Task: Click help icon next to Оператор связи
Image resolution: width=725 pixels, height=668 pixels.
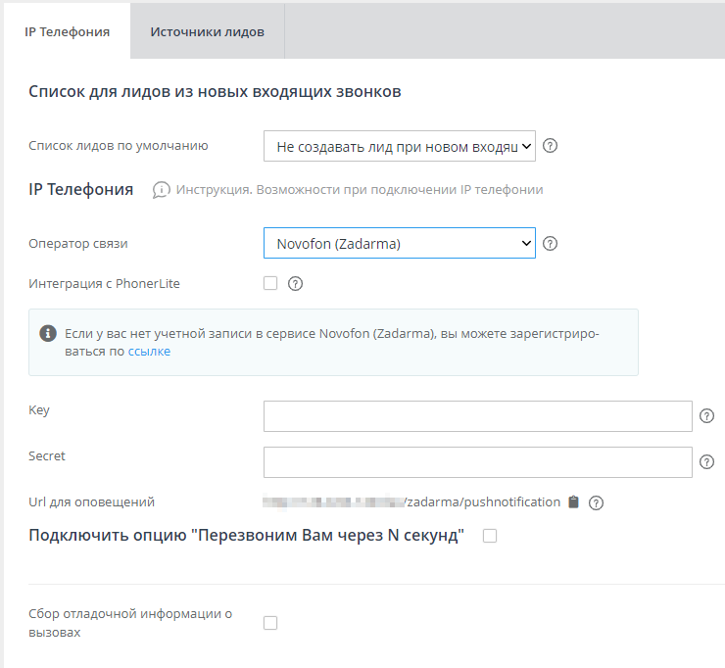Action: pyautogui.click(x=551, y=243)
